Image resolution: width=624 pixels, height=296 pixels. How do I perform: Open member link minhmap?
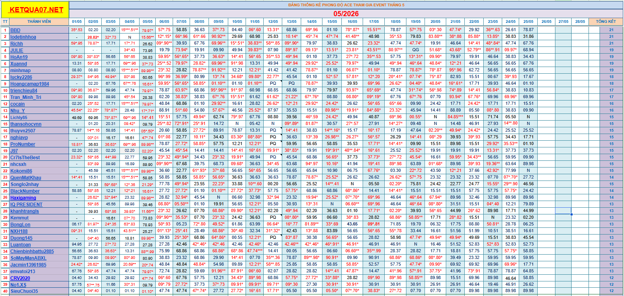click(x=20, y=71)
